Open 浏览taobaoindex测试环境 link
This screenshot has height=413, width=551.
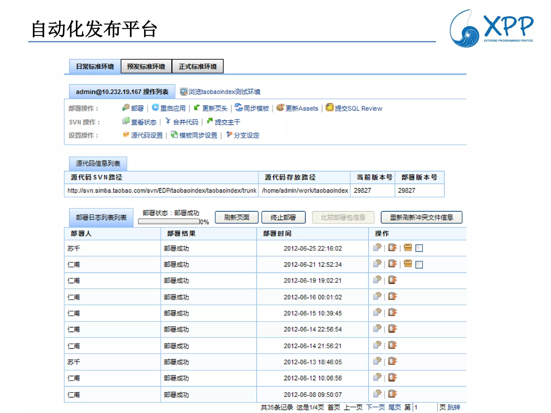224,92
